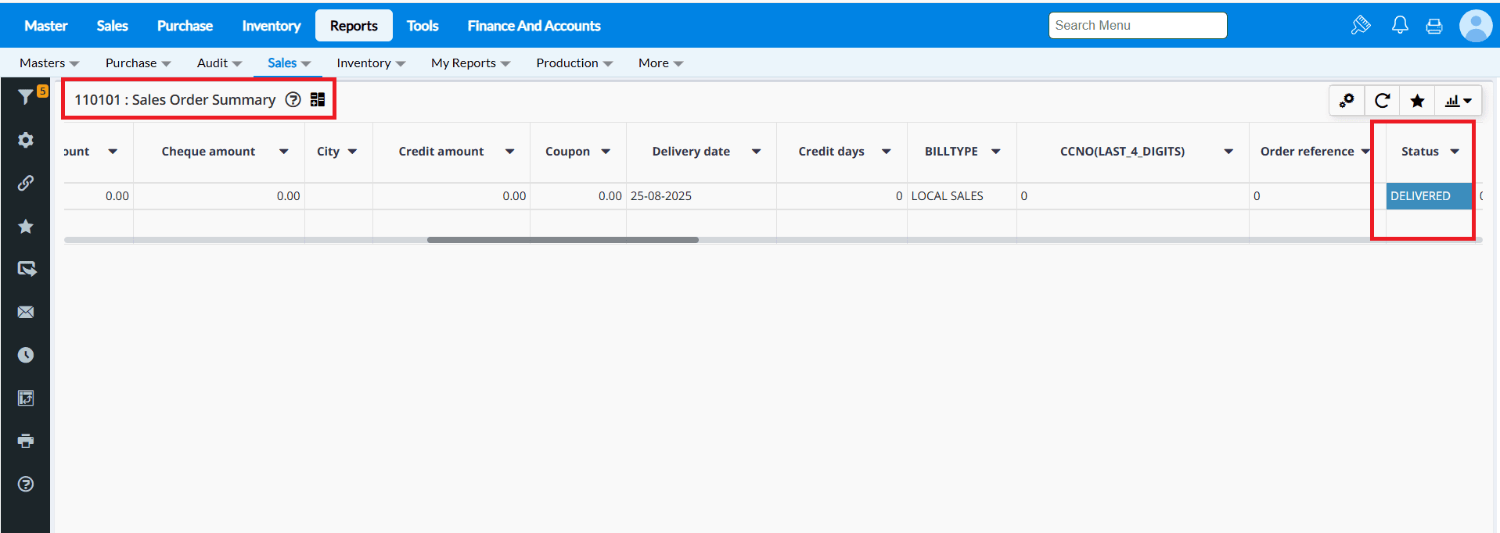The image size is (1500, 533).
Task: Open the help icon in sidebar
Action: [x=26, y=484]
